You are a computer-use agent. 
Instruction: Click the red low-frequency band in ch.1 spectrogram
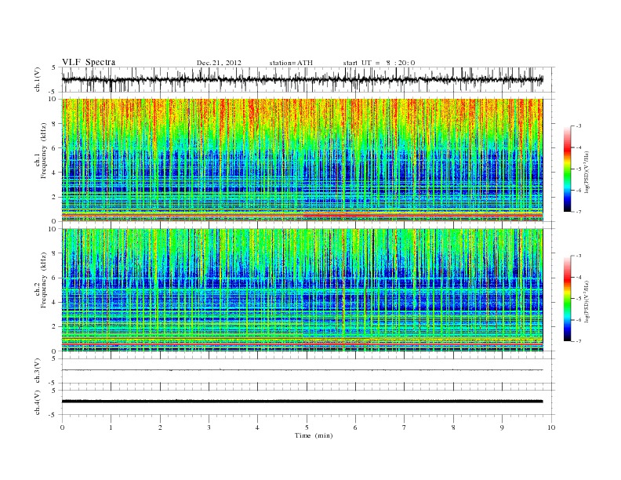point(303,216)
